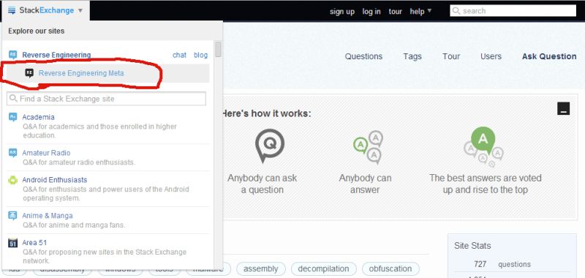The height and width of the screenshot is (278, 585).
Task: Click the Anime & Manga site icon
Action: click(x=12, y=216)
